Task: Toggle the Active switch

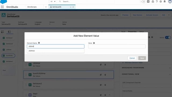Action: tap(168, 37)
